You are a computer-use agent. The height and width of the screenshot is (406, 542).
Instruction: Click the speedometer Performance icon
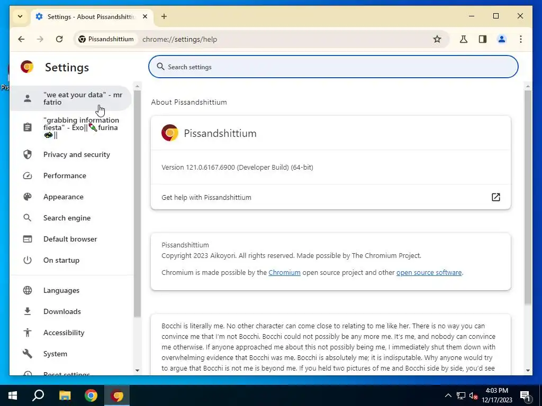pyautogui.click(x=28, y=176)
